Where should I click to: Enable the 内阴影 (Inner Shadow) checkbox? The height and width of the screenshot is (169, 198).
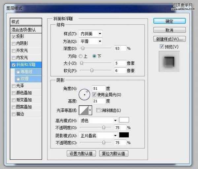(x=14, y=43)
